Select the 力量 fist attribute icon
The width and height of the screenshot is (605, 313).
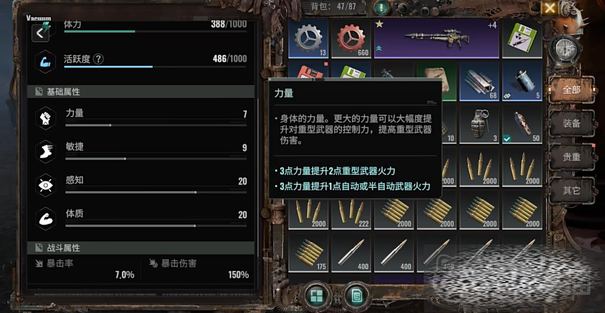46,118
